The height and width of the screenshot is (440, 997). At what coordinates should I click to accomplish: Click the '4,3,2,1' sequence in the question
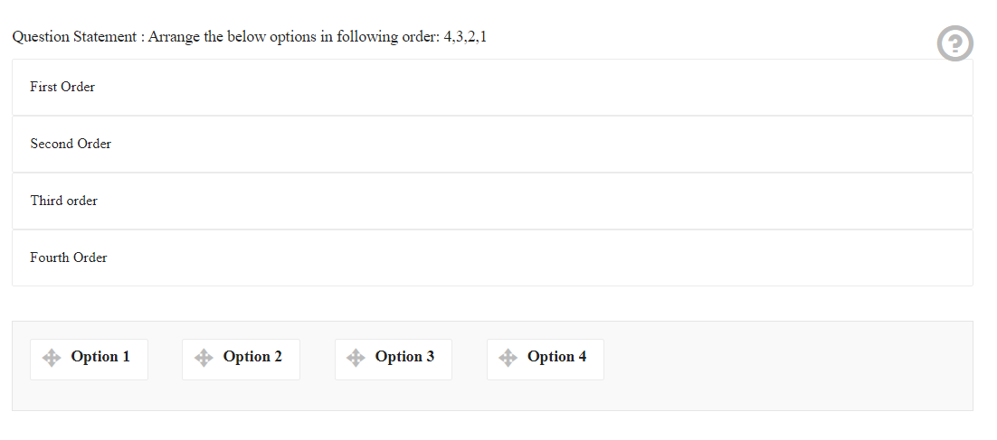tap(465, 37)
